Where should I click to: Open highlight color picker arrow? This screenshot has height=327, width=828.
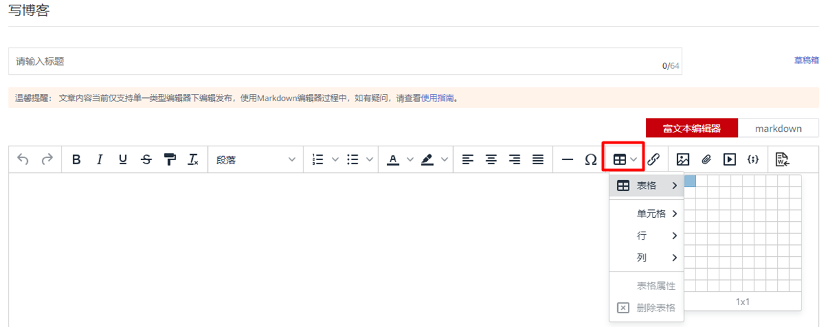click(444, 160)
